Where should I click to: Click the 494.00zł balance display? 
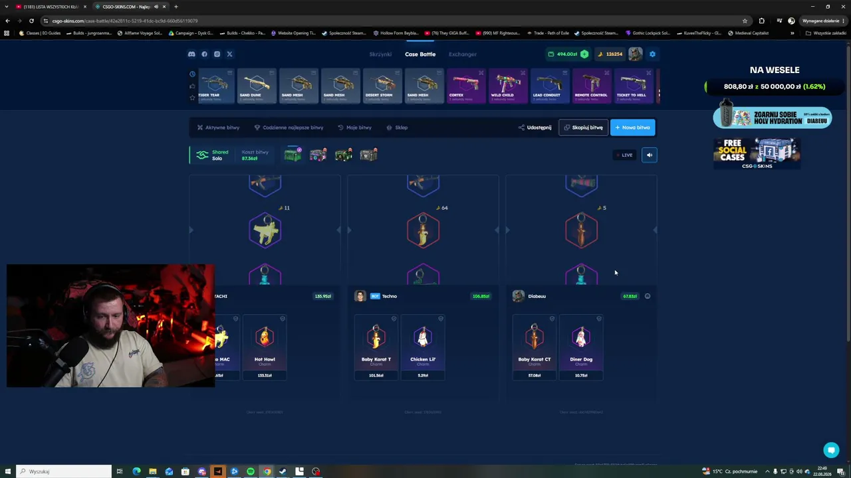(567, 54)
